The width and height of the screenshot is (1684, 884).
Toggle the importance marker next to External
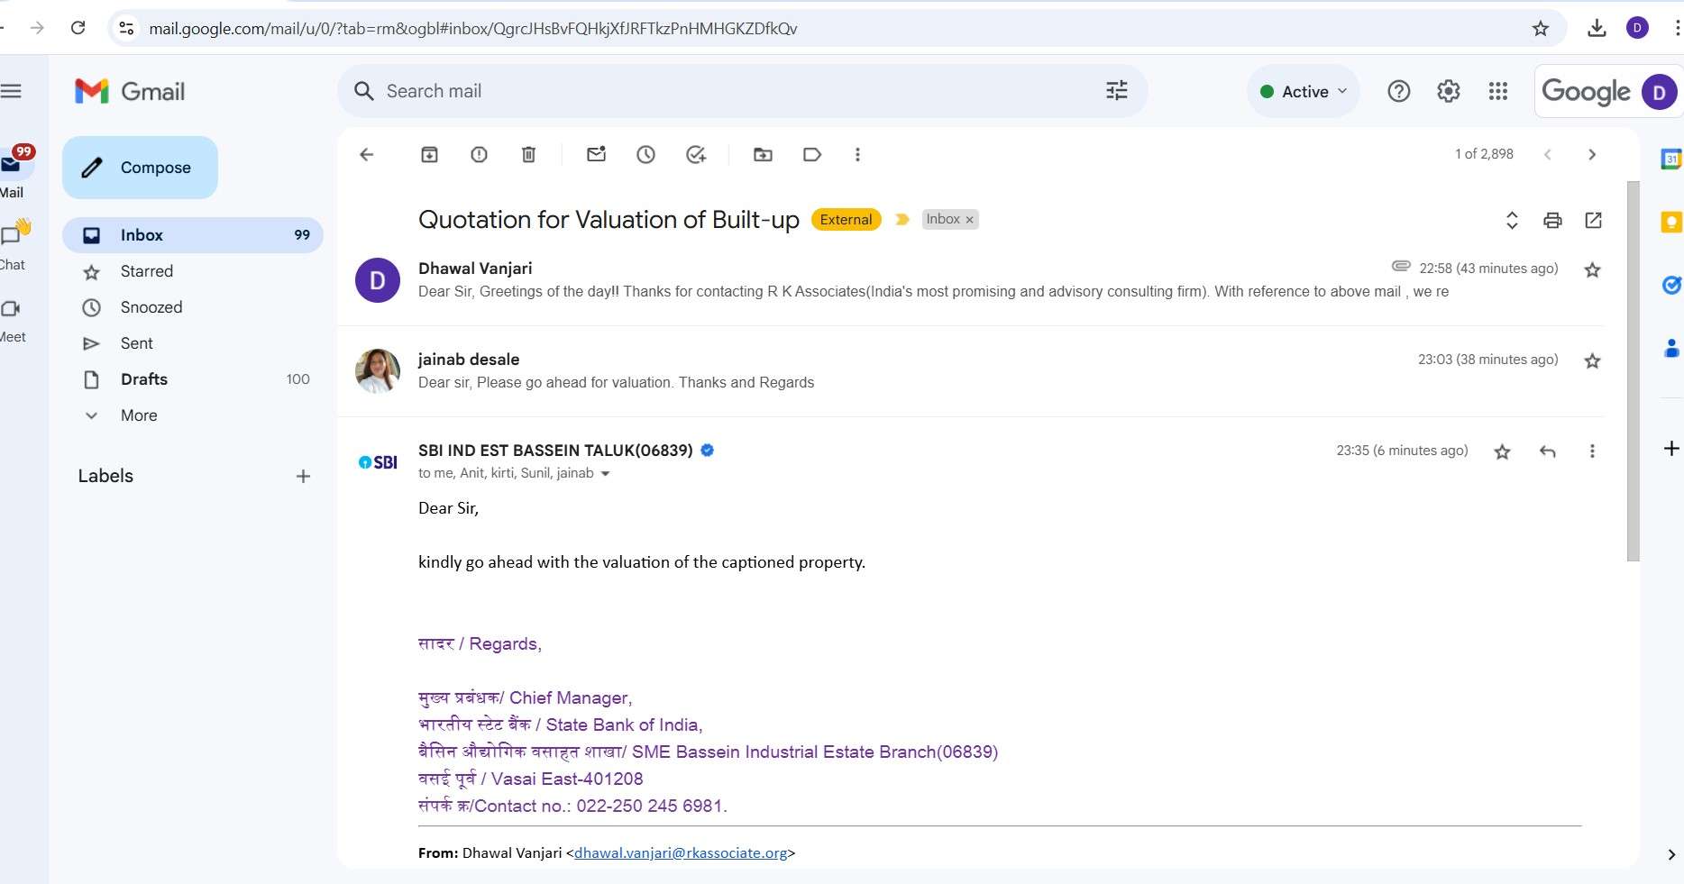pyautogui.click(x=901, y=219)
